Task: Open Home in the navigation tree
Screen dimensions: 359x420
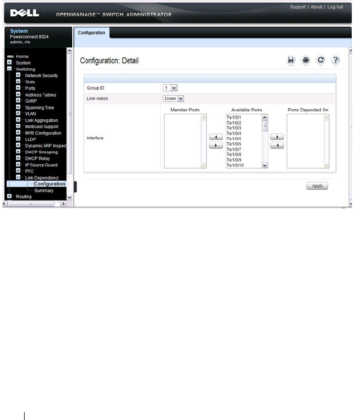Action: click(x=22, y=56)
